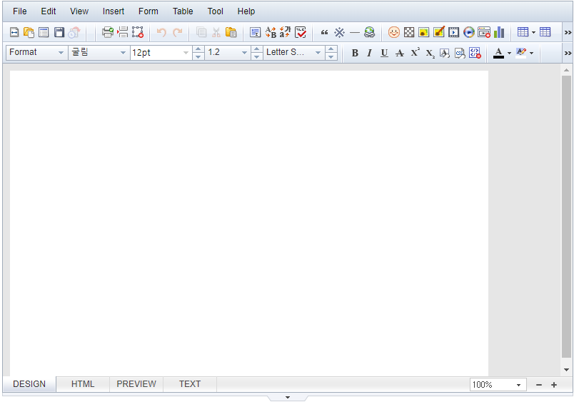The image size is (574, 402).
Task: Paste clipboard contents
Action: 231,33
